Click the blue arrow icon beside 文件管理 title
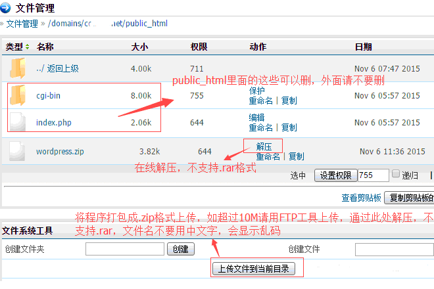Viewport: 434px width, 289px height. coord(6,9)
